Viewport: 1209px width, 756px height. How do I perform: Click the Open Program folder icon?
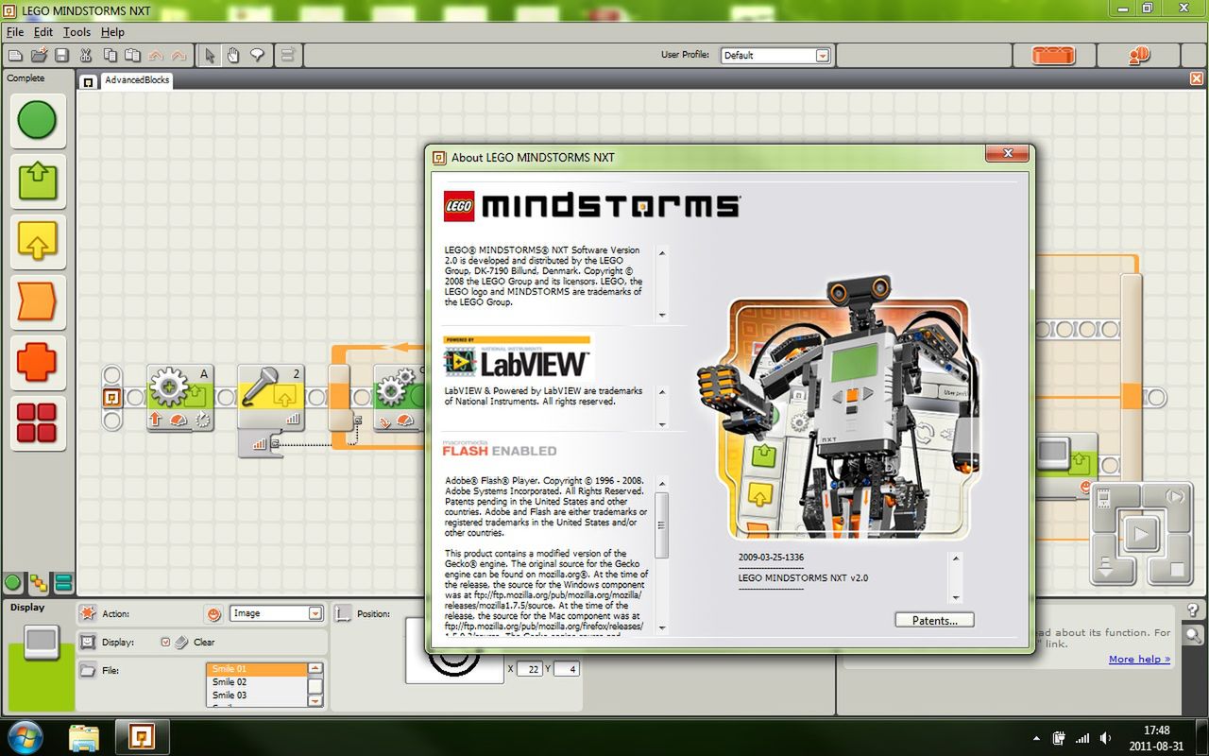point(39,56)
